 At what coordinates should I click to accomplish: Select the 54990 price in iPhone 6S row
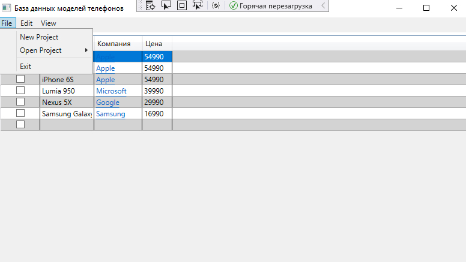(x=157, y=80)
